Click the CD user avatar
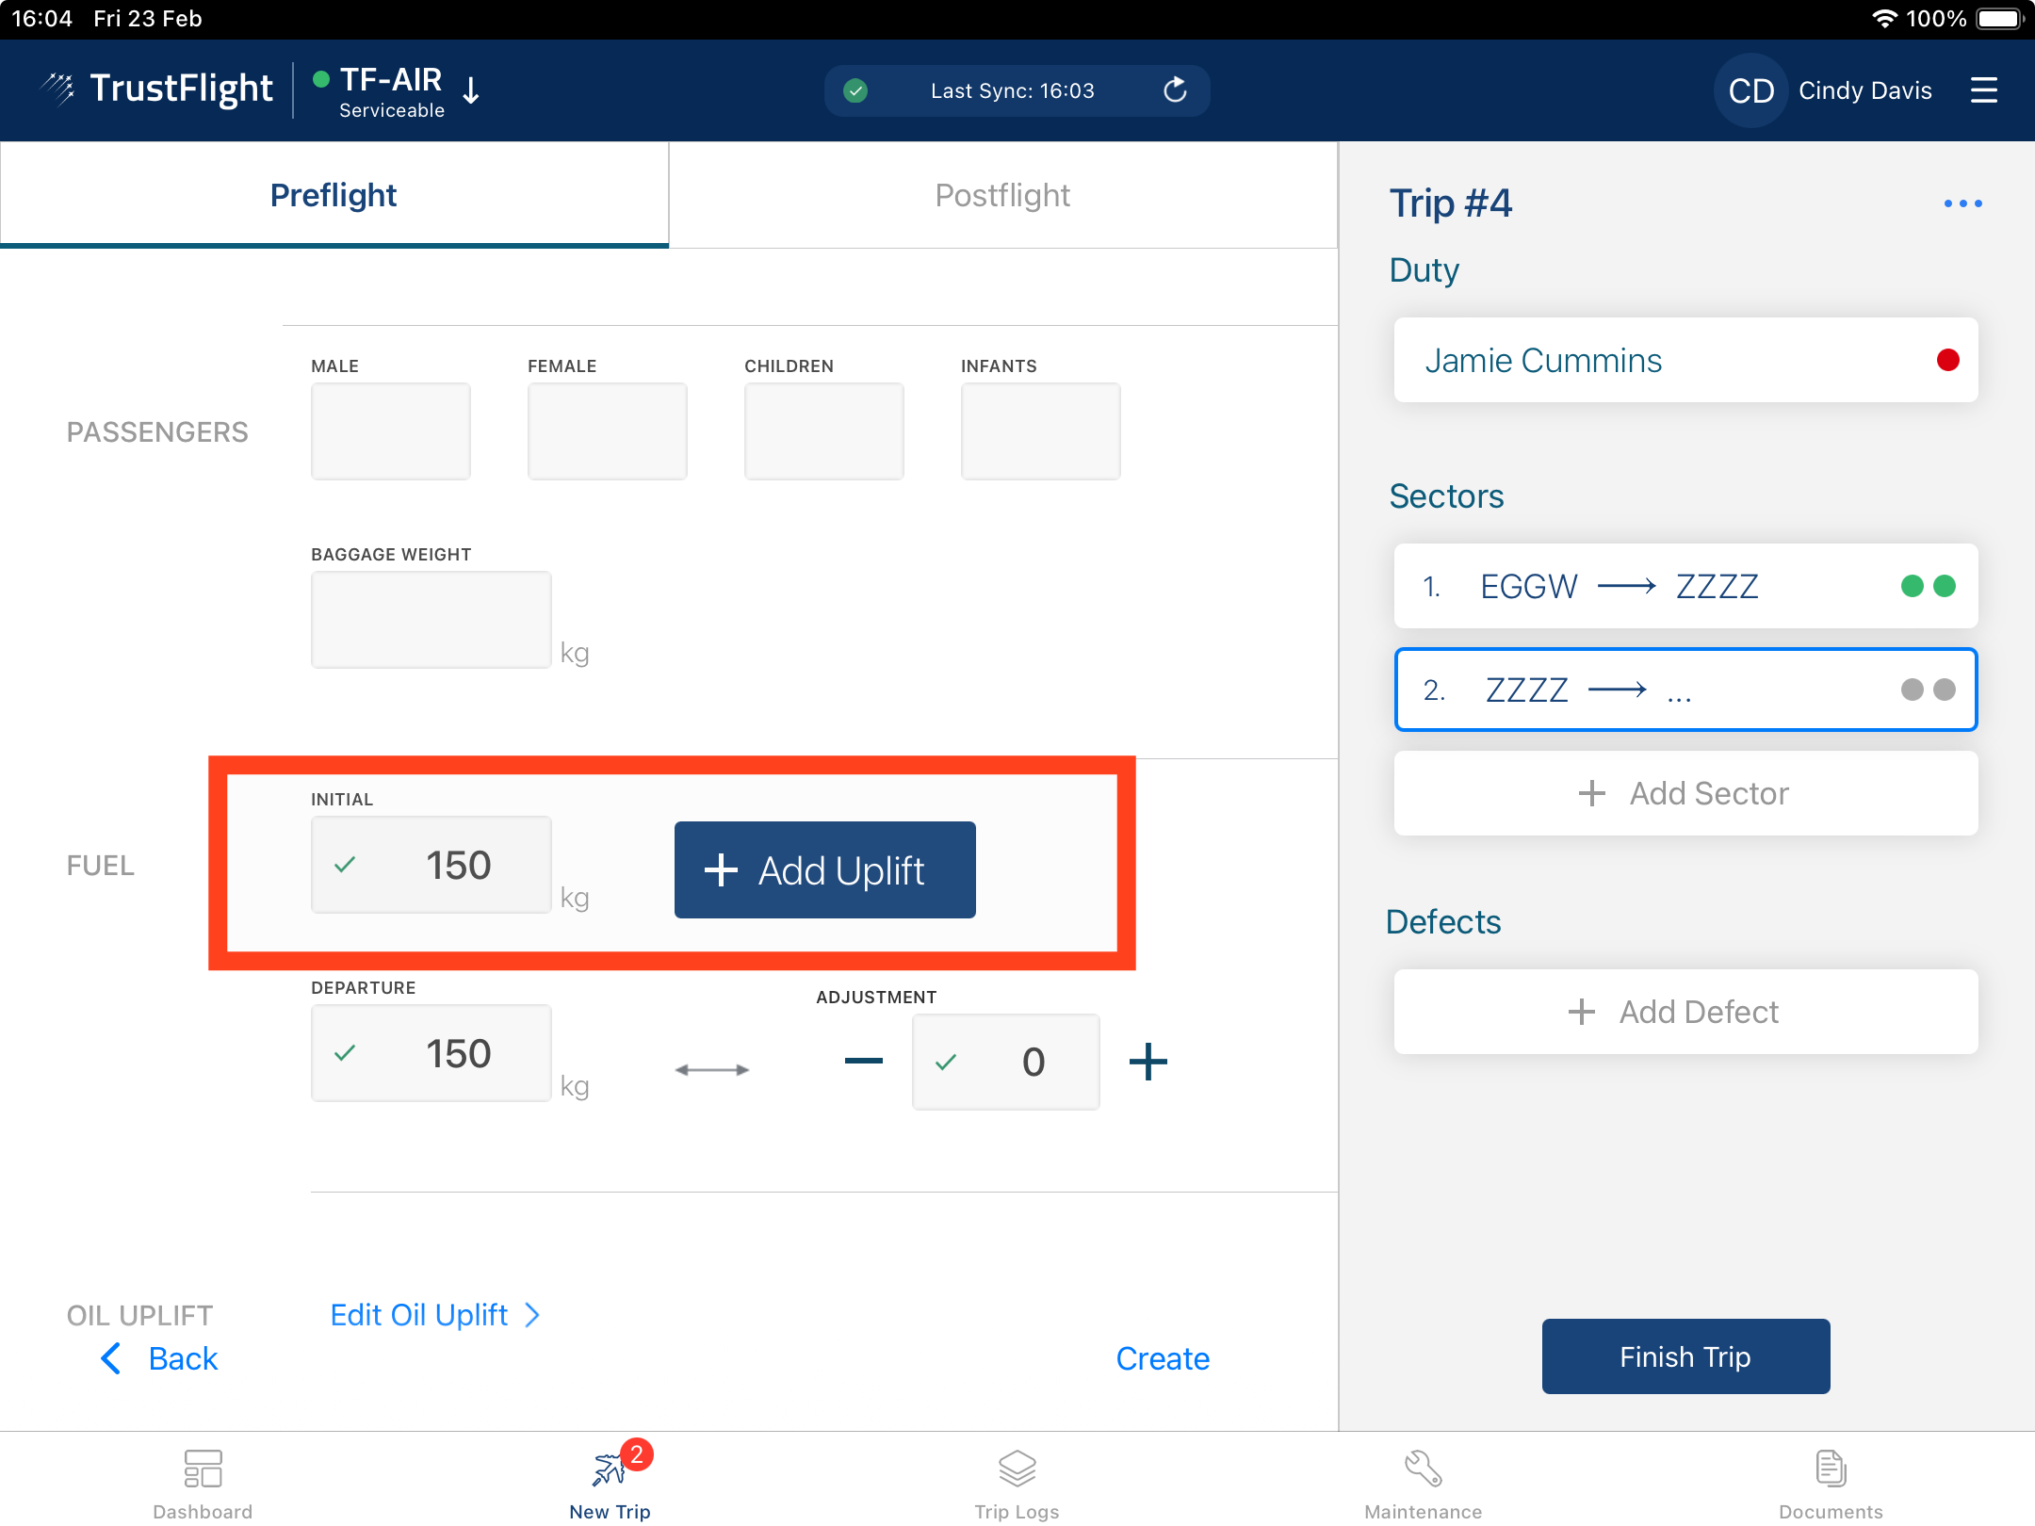2035x1526 pixels. (x=1750, y=90)
